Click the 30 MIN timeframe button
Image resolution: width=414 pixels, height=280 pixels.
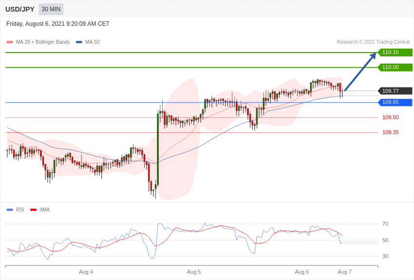(x=51, y=9)
